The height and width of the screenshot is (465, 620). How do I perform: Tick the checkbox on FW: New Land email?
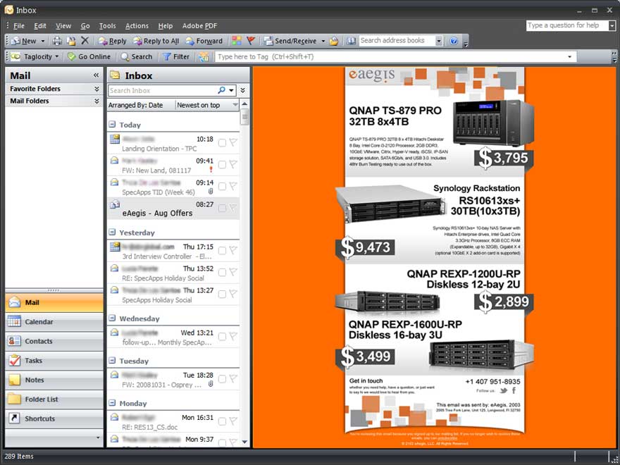222,164
